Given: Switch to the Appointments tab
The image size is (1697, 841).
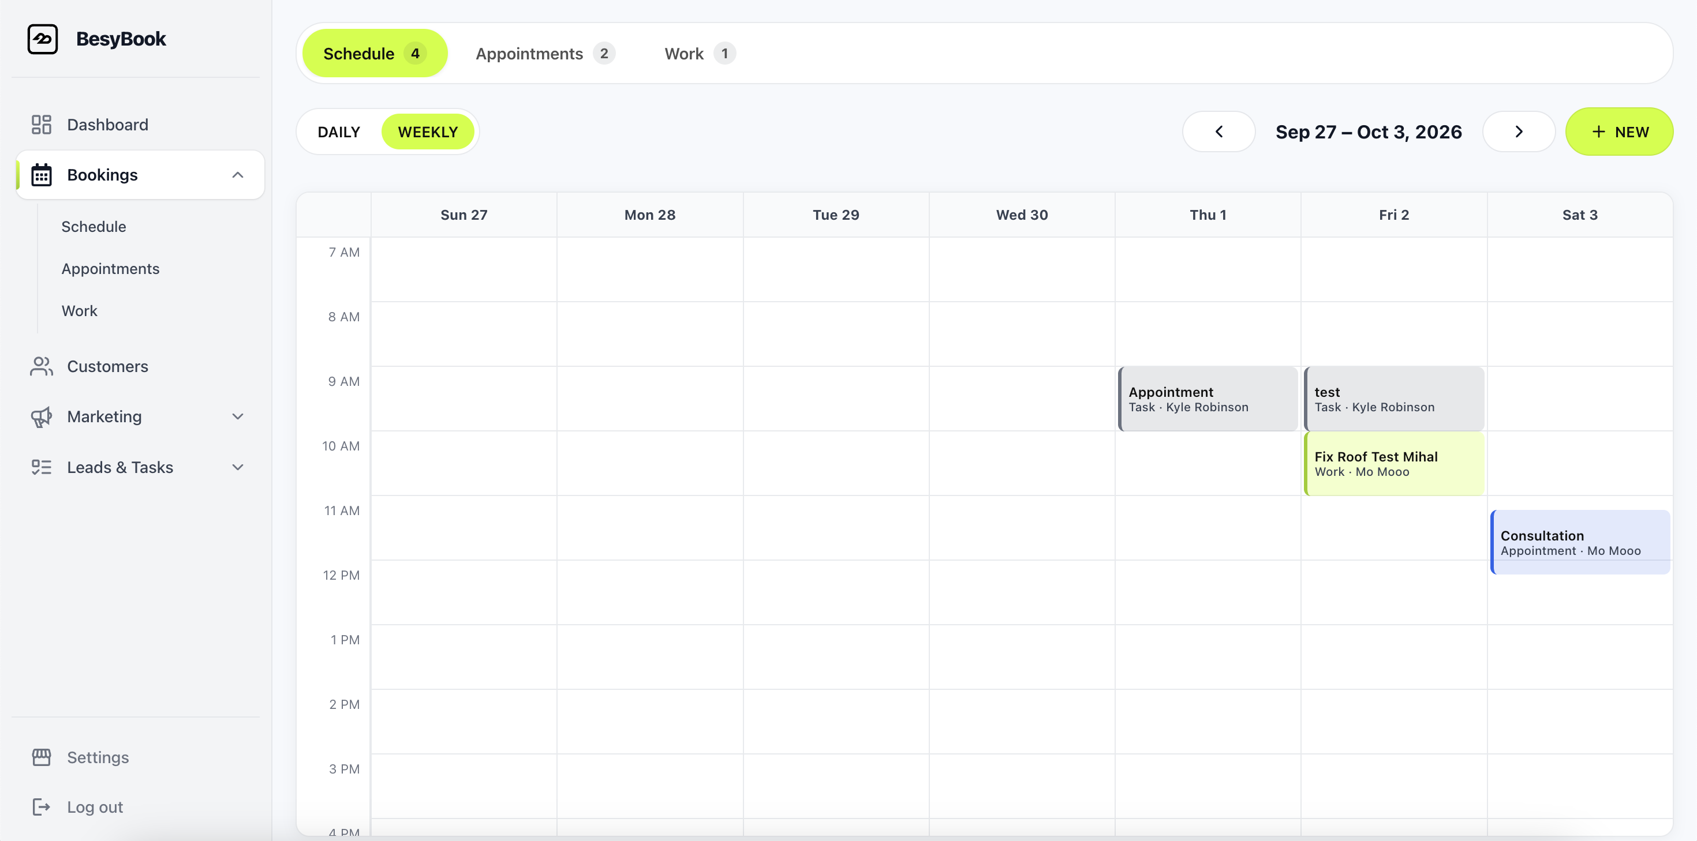Looking at the screenshot, I should (545, 53).
